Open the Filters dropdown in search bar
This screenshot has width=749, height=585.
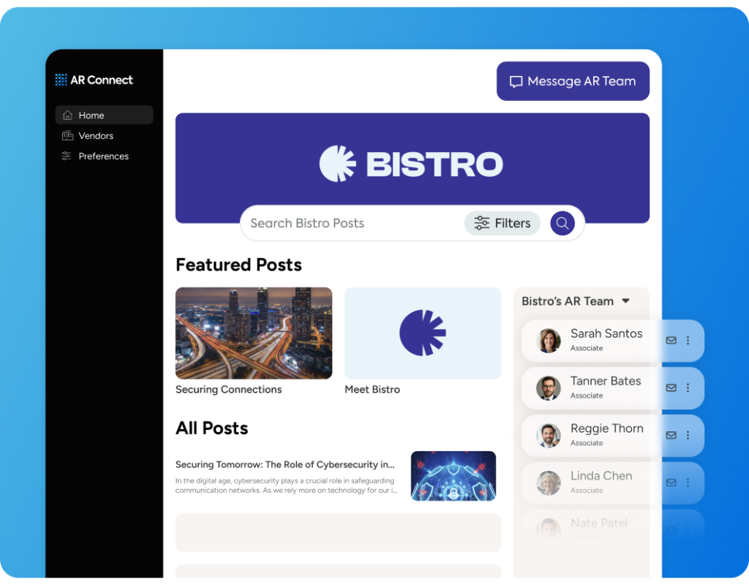502,223
